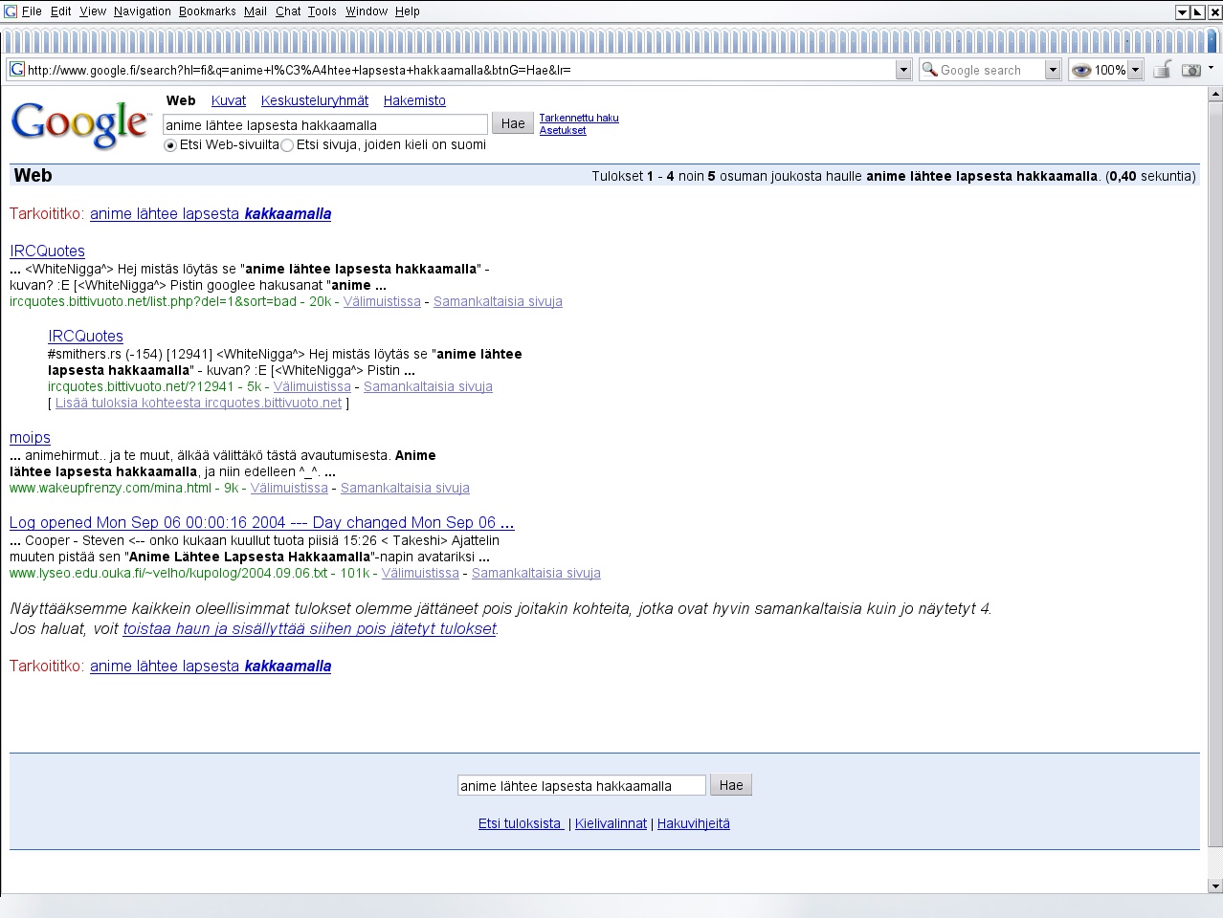Click the bottom 'Tarkoititko' suggestion link
1223x918 pixels.
(211, 666)
